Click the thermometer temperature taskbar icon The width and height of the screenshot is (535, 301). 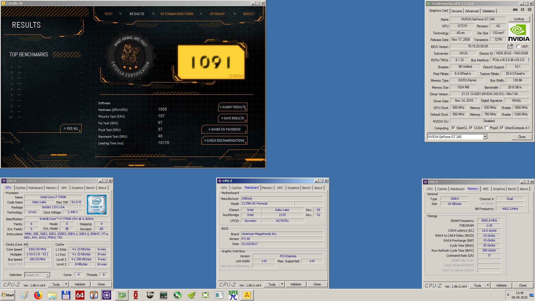94,295
